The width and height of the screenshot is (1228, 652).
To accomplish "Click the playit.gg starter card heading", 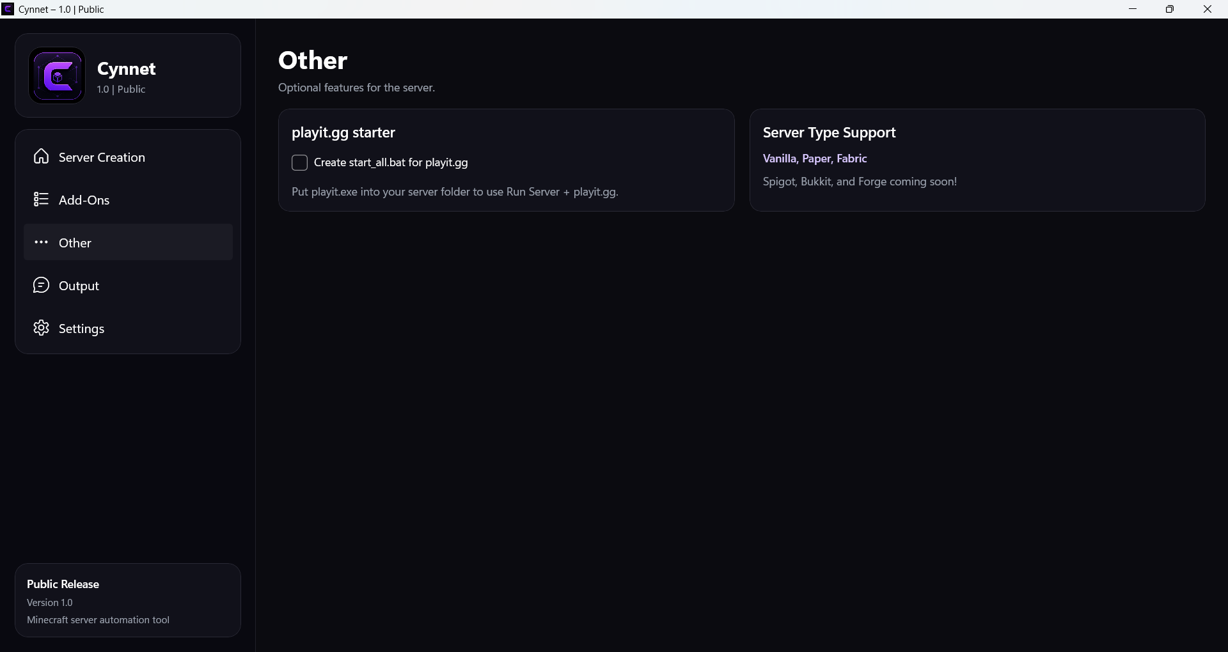I will (x=343, y=133).
